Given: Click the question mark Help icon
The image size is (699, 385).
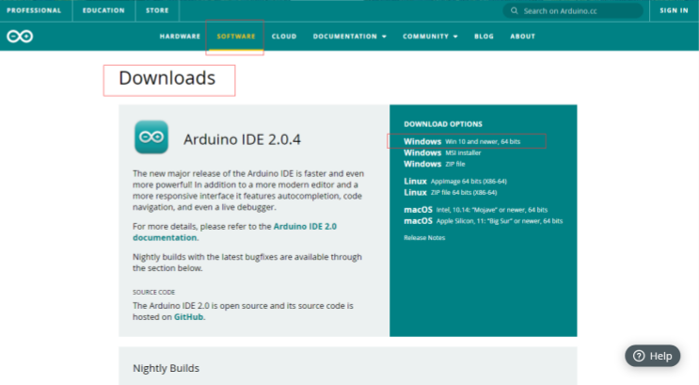Looking at the screenshot, I should click(x=640, y=356).
